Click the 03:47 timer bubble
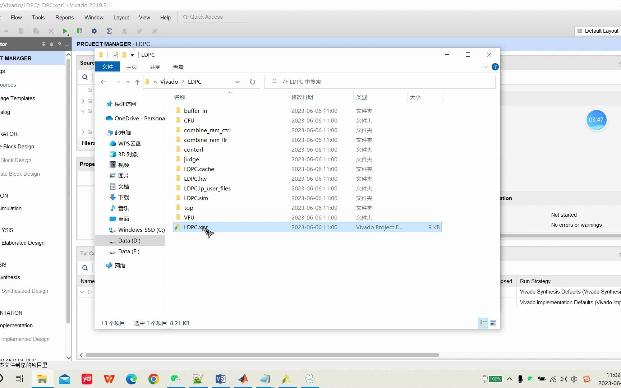621x388 pixels. pos(596,120)
